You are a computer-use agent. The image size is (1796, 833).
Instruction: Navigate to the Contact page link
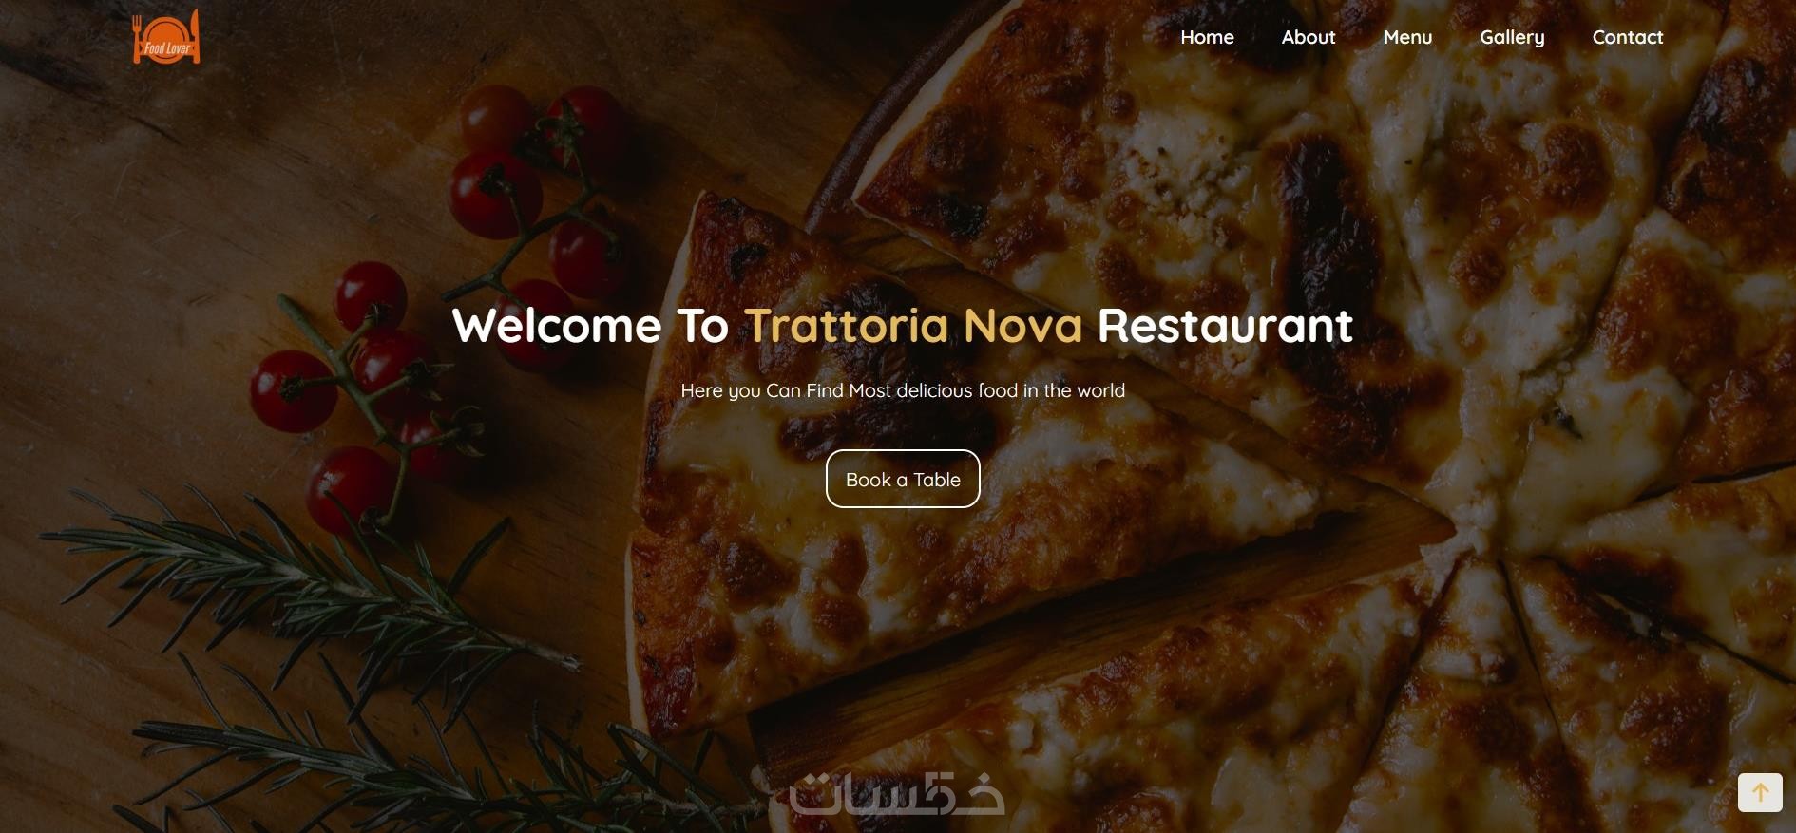(x=1628, y=37)
